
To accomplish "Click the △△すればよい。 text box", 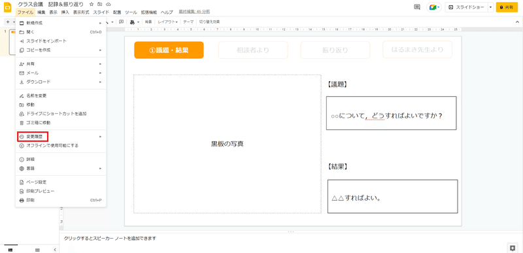I will (x=393, y=196).
